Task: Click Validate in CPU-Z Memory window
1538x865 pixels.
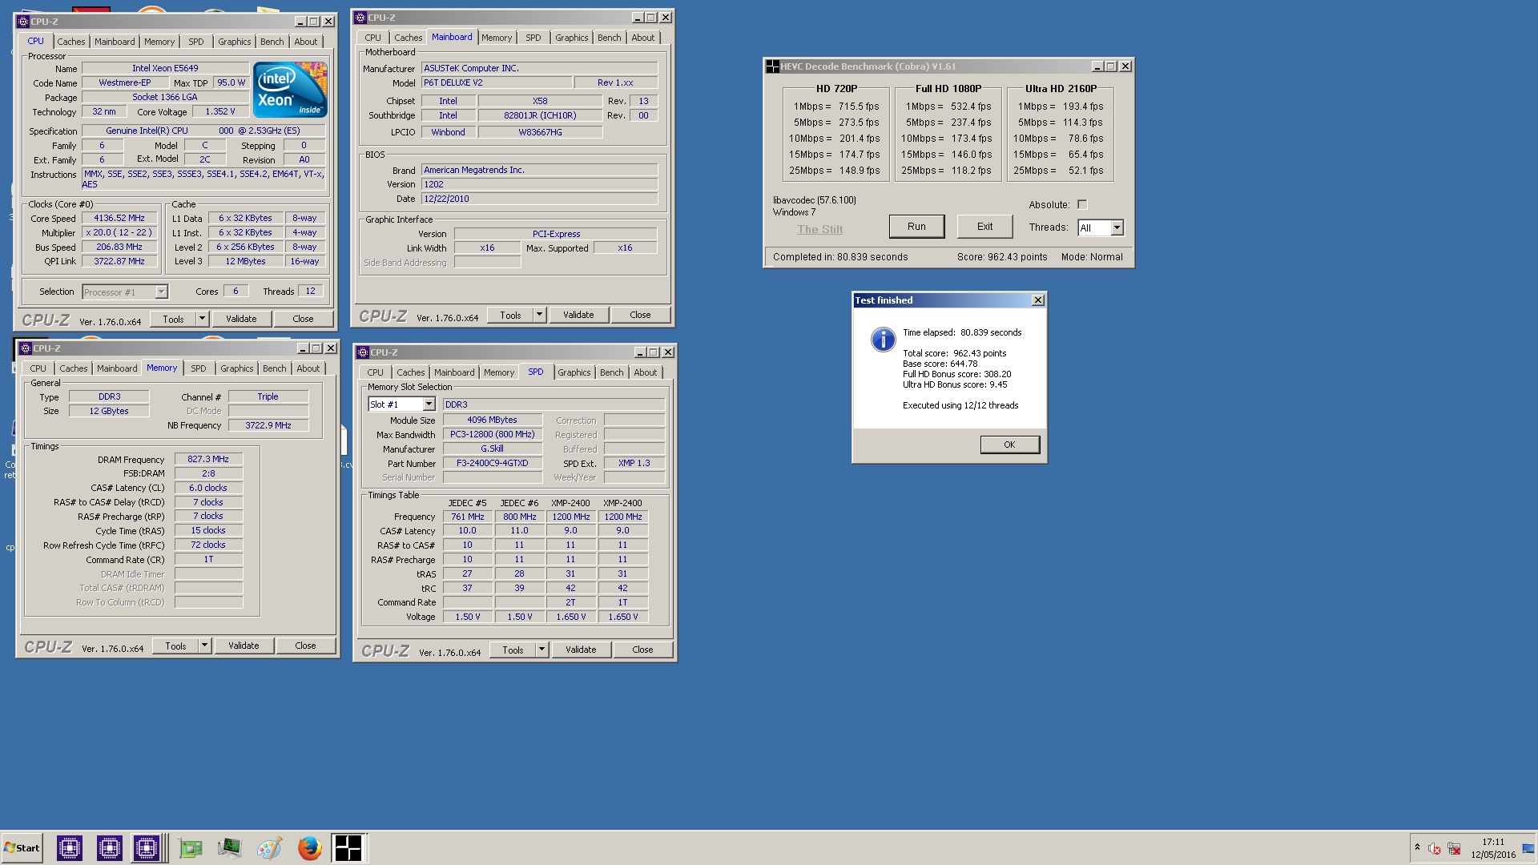Action: tap(244, 646)
